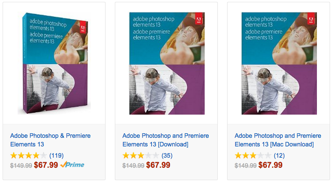Select the [Mac Download] edition product image

tap(279, 64)
